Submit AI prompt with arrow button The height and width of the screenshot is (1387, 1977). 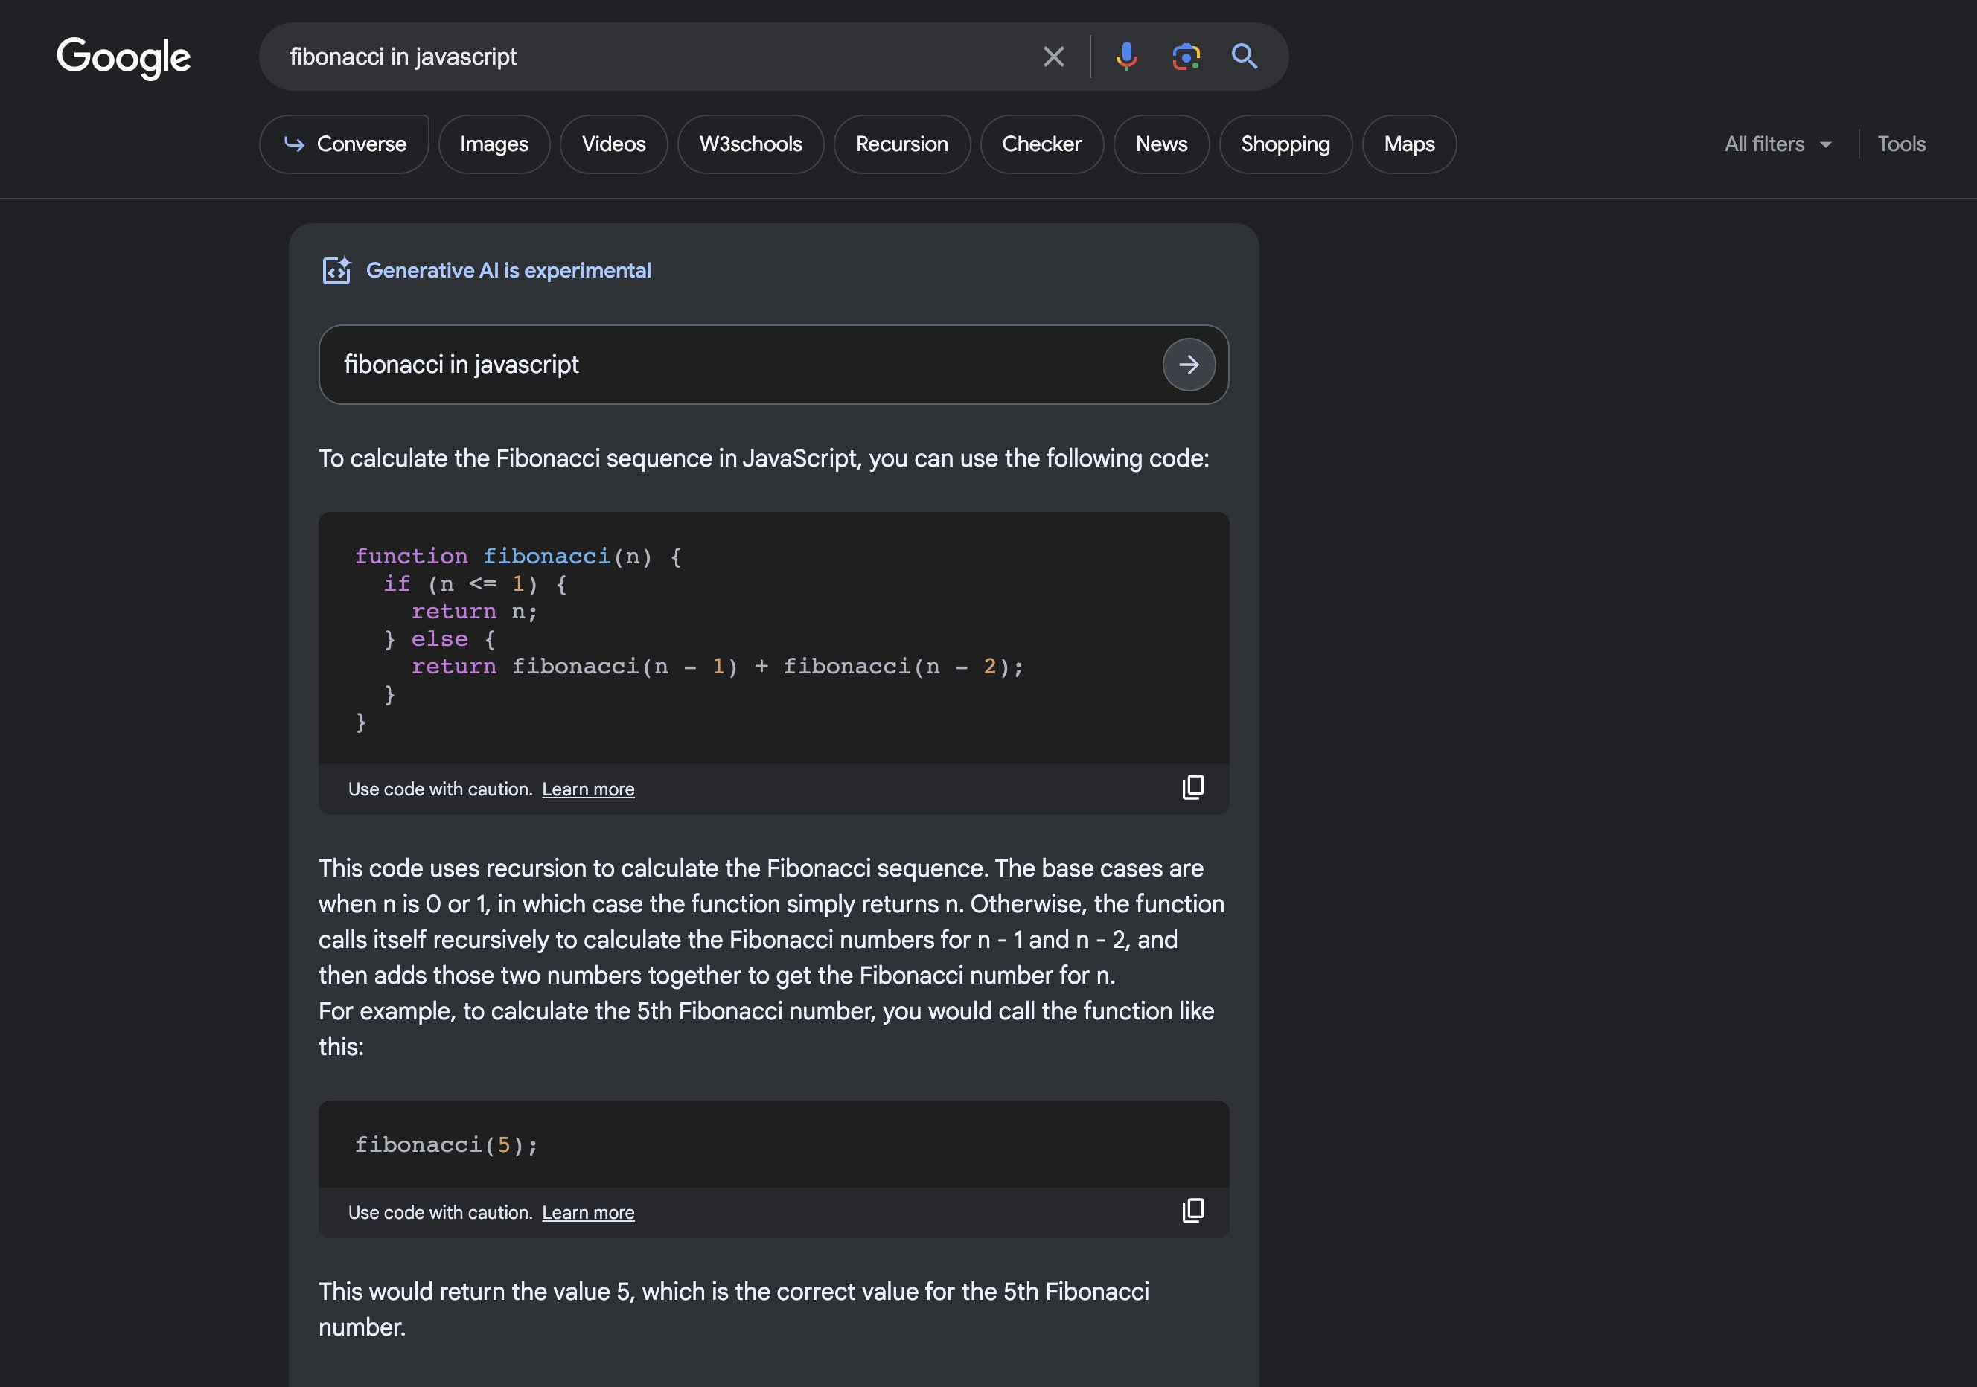click(x=1188, y=365)
